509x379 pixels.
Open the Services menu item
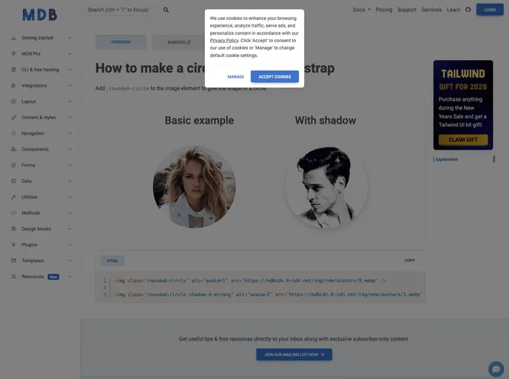431,10
